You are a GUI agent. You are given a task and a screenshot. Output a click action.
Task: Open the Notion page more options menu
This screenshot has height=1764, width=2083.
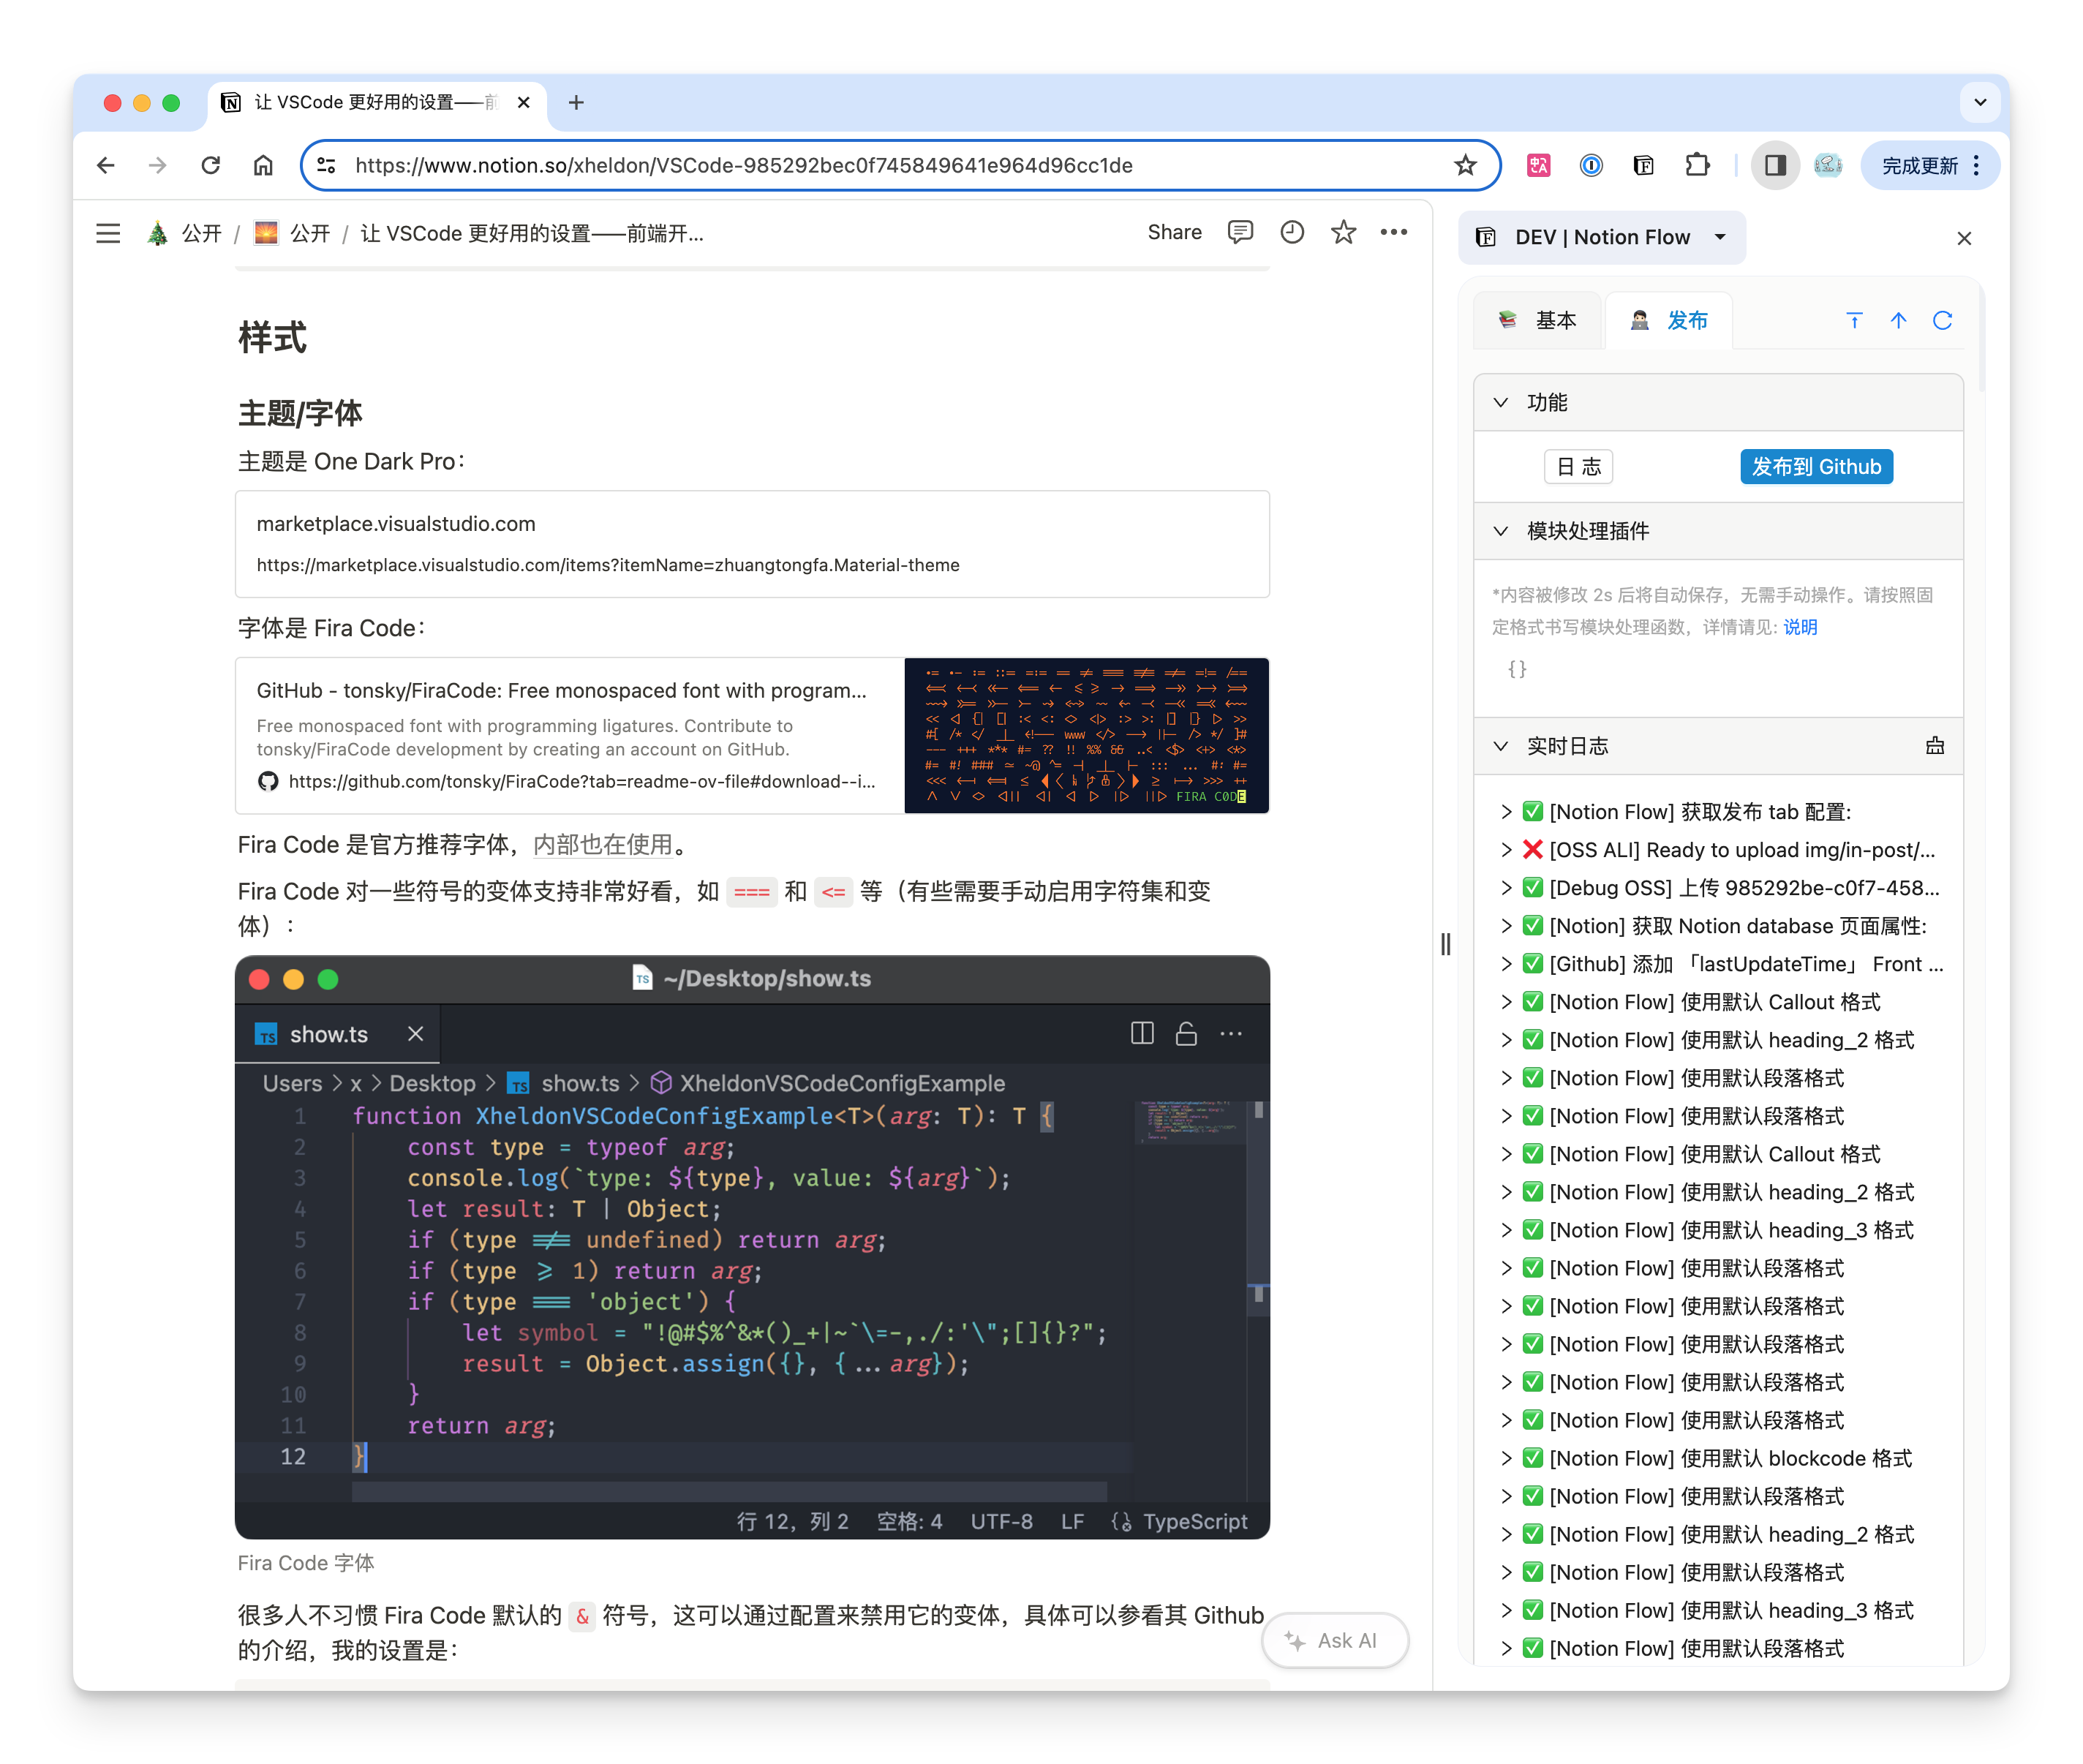1393,232
